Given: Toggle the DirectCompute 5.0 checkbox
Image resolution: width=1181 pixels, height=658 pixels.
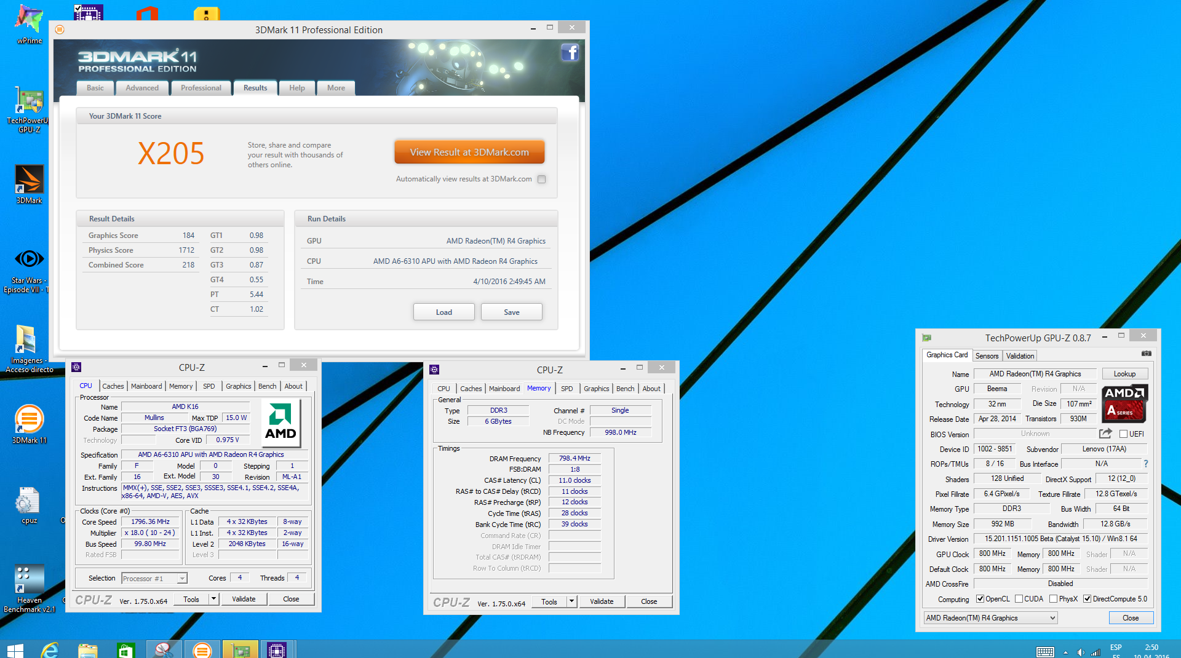Looking at the screenshot, I should click(1087, 598).
